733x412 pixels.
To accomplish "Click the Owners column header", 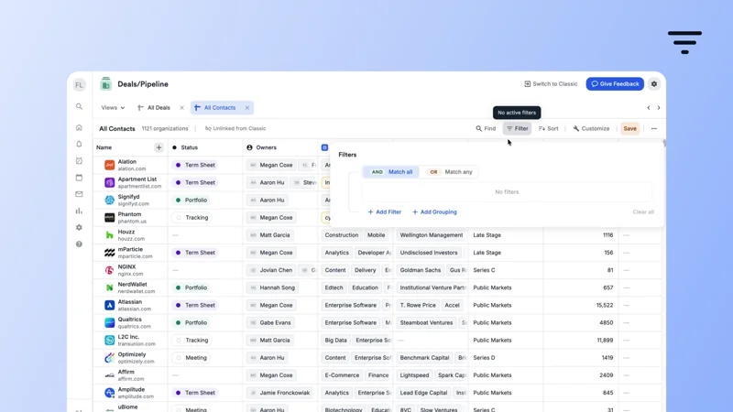I will pyautogui.click(x=280, y=147).
